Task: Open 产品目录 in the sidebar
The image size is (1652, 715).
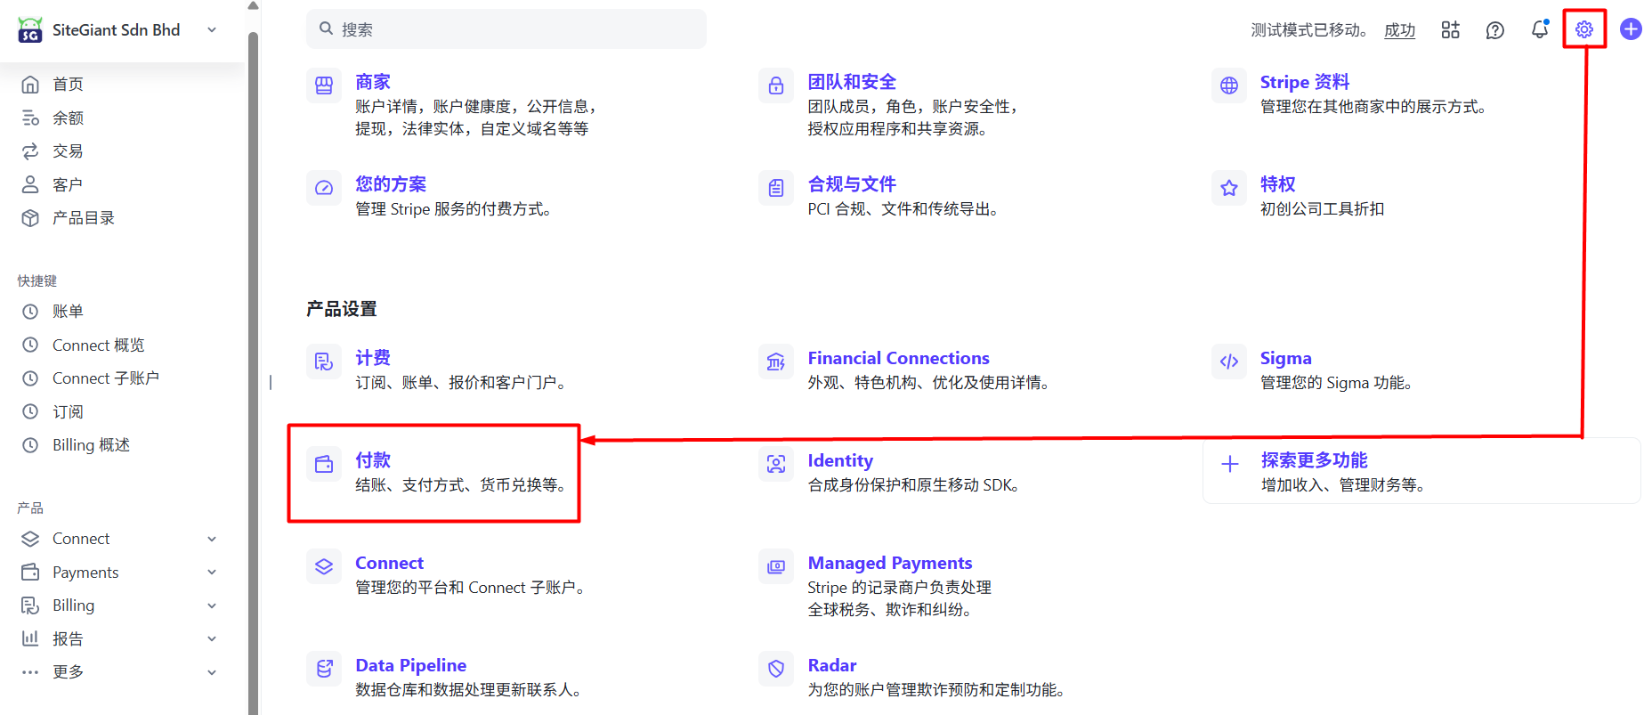Action: click(x=83, y=218)
